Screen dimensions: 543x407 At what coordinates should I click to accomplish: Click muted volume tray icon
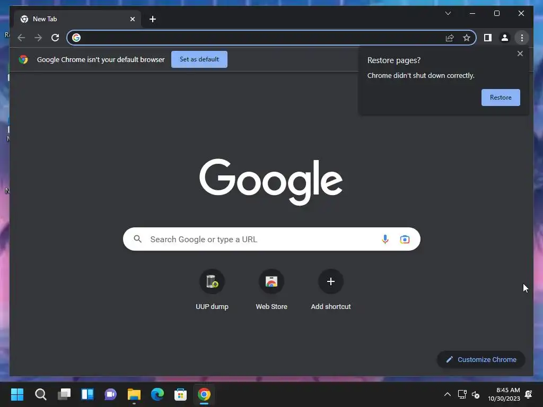(476, 394)
